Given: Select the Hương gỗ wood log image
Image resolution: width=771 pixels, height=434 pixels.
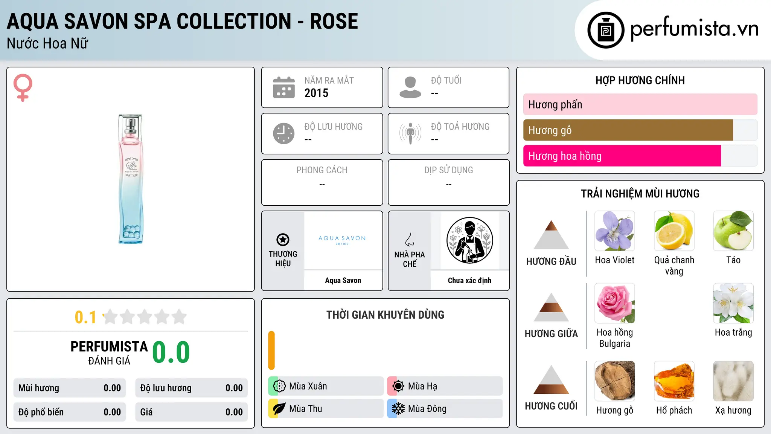Looking at the screenshot, I should tap(615, 381).
